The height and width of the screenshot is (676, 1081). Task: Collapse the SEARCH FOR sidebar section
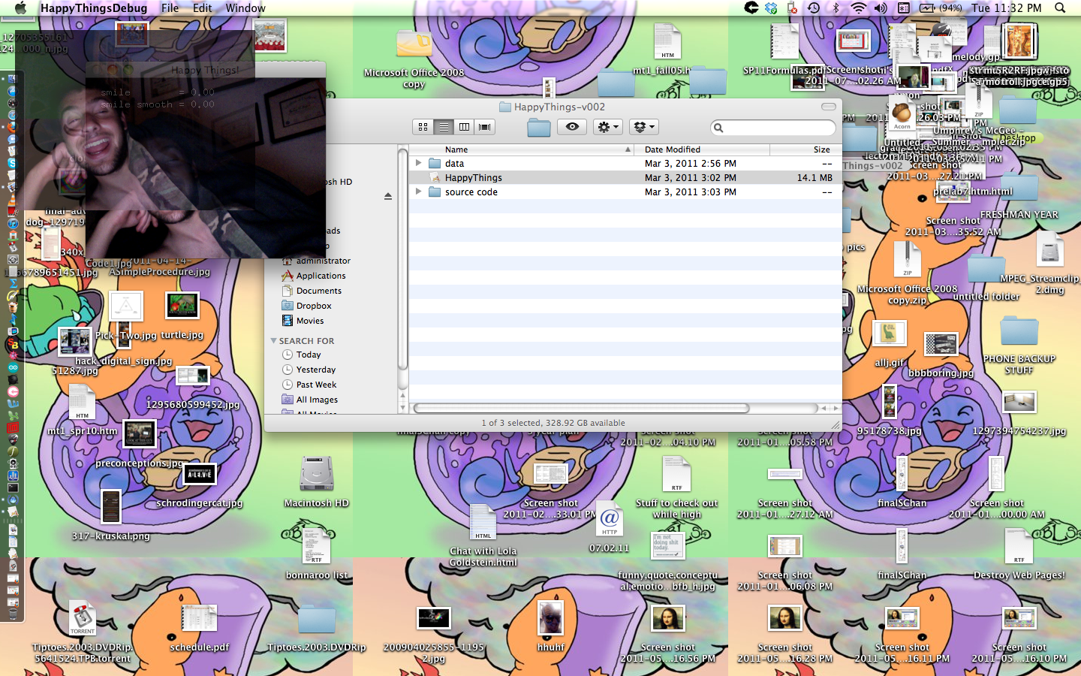click(273, 341)
